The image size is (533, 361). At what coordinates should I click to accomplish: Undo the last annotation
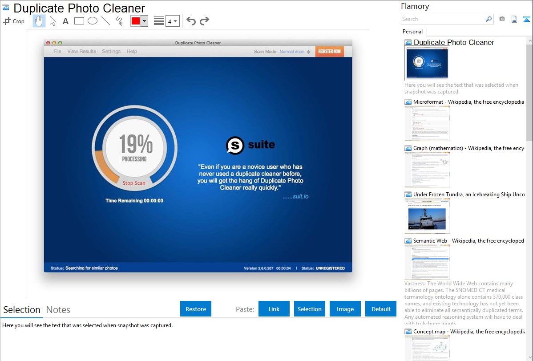tap(191, 21)
